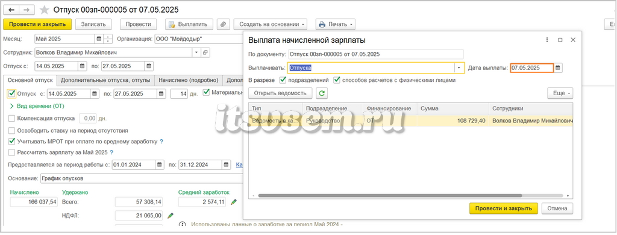
Task: Toggle the 'подразделений' checkbox in dialog
Action: (x=283, y=80)
